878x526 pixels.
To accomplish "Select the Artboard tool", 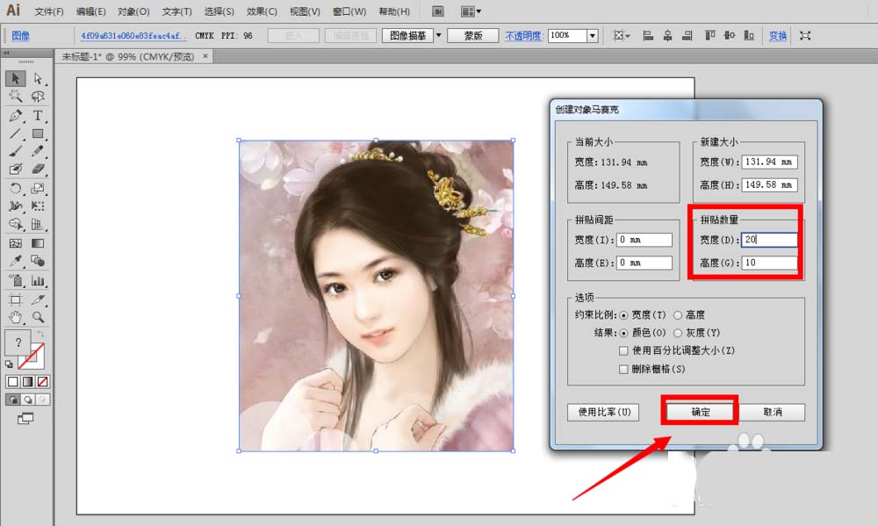I will 16,299.
